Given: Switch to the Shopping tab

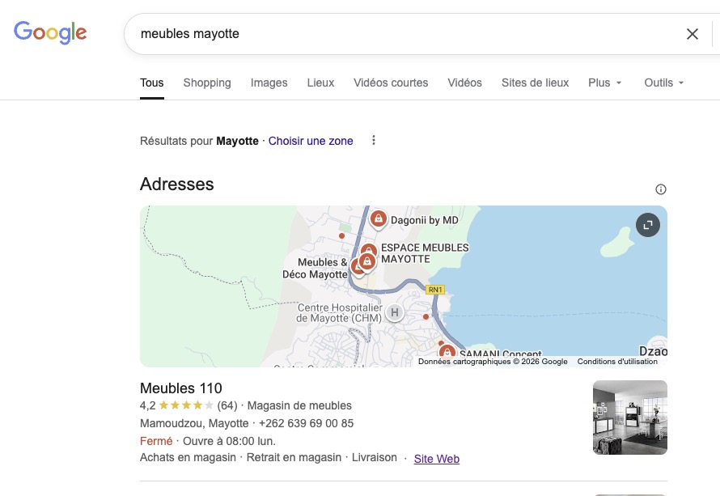Looking at the screenshot, I should 207,83.
